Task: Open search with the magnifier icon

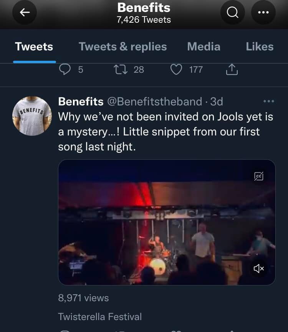Action: [233, 12]
